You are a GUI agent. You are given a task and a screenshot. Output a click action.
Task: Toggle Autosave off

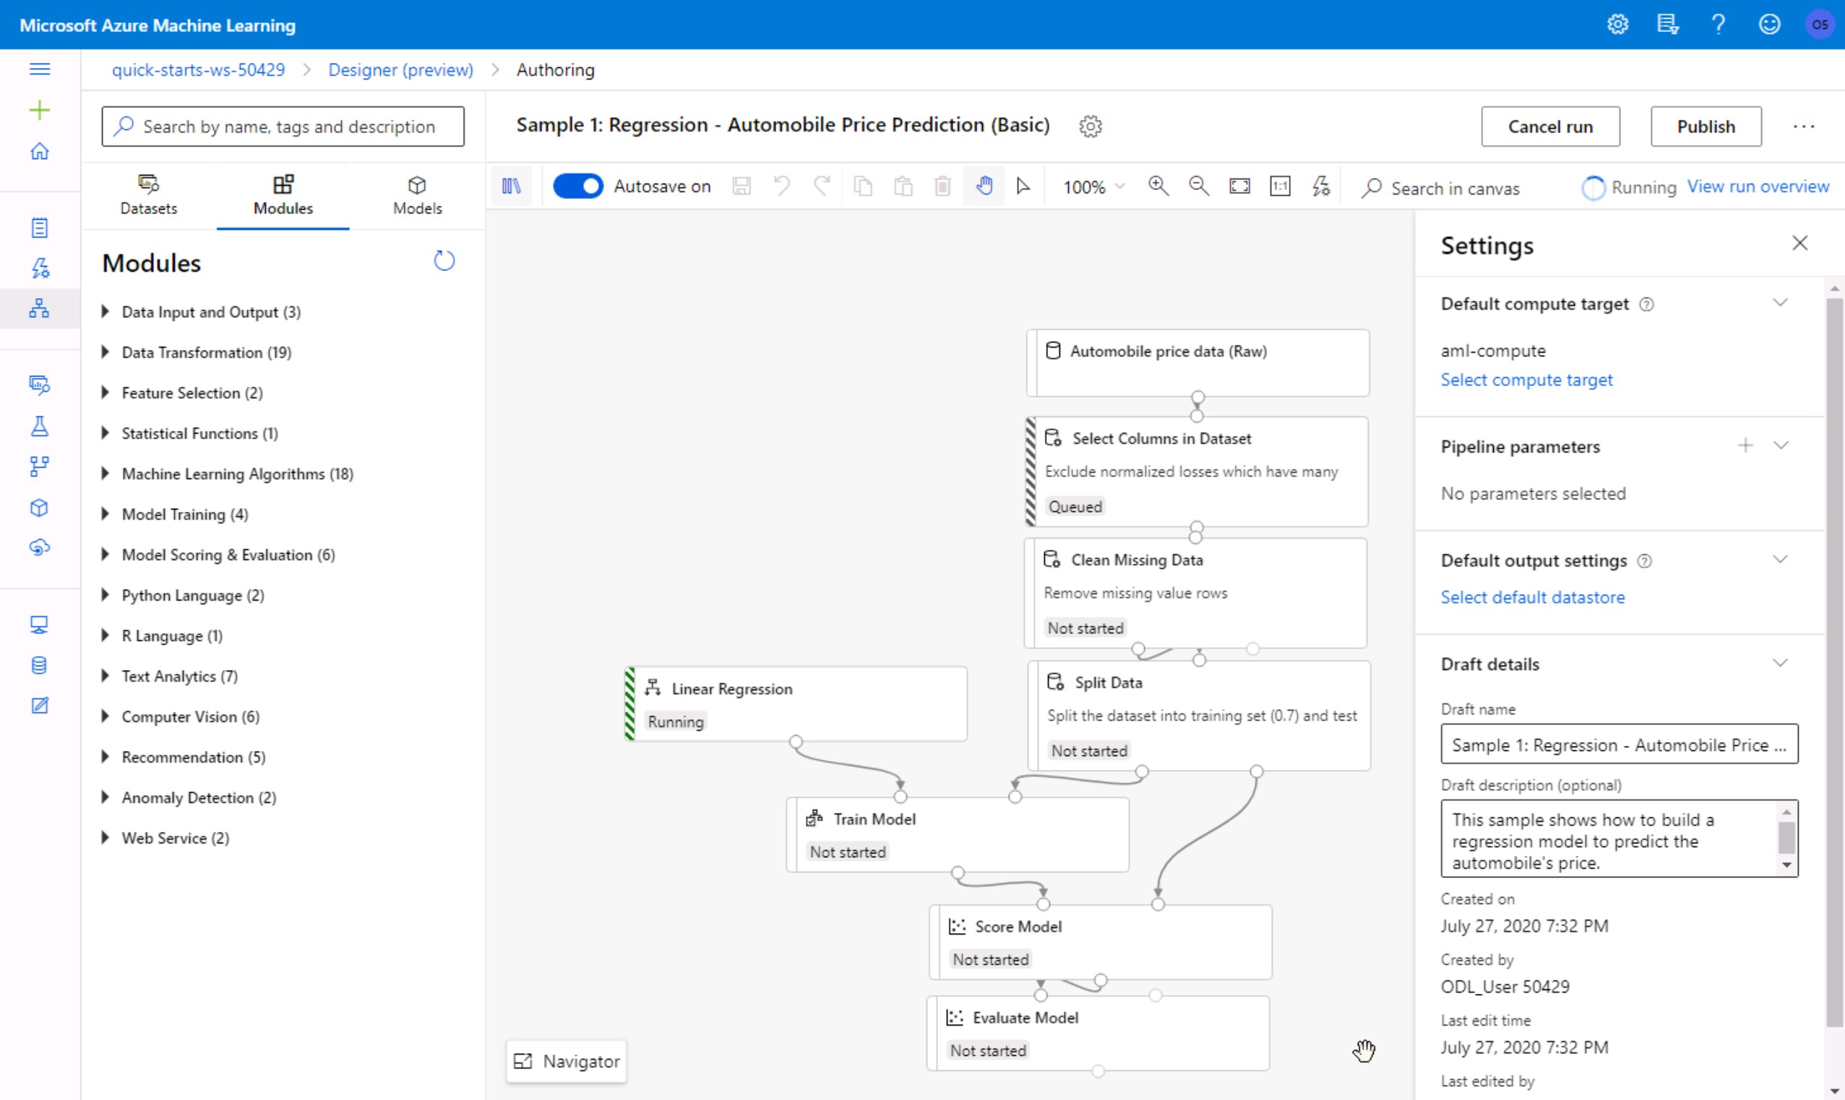click(578, 186)
